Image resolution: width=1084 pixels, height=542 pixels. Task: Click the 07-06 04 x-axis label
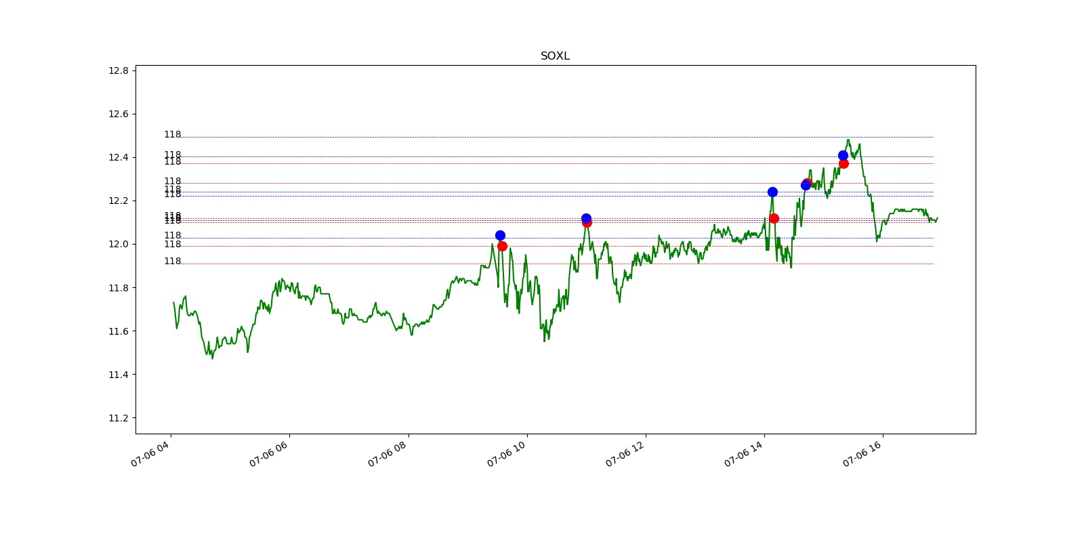150,454
